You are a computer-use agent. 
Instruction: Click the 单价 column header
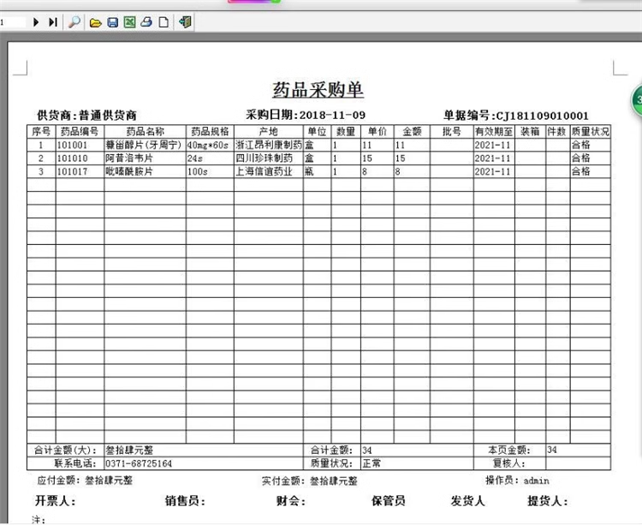(377, 131)
